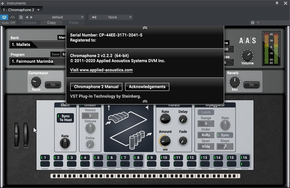This screenshot has height=188, width=290.
Task: Click the sidechain input arrow icon
Action: (x=94, y=17)
